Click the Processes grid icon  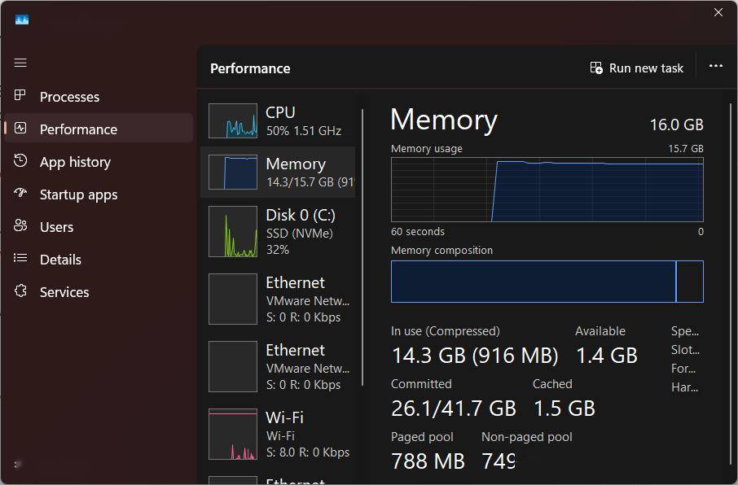tap(21, 96)
